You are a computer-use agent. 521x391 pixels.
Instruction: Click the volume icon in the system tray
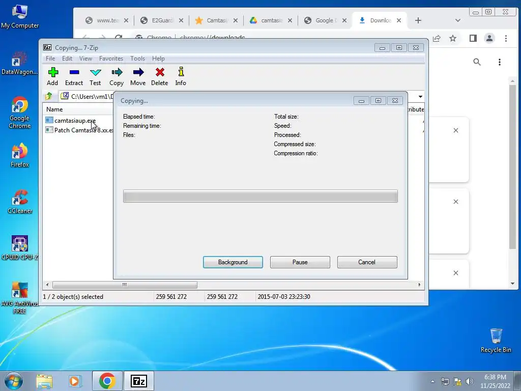coord(469,381)
